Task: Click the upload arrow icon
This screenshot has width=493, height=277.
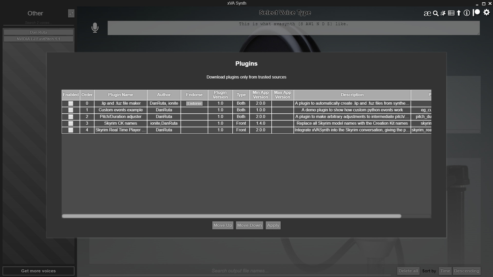Action: point(458,13)
